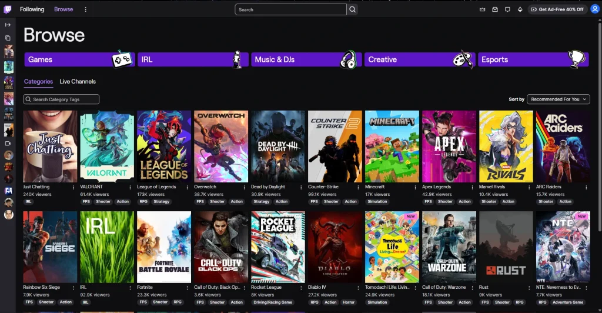The width and height of the screenshot is (602, 313).
Task: Click the Call of Duty: Warzone title
Action: 444,287
